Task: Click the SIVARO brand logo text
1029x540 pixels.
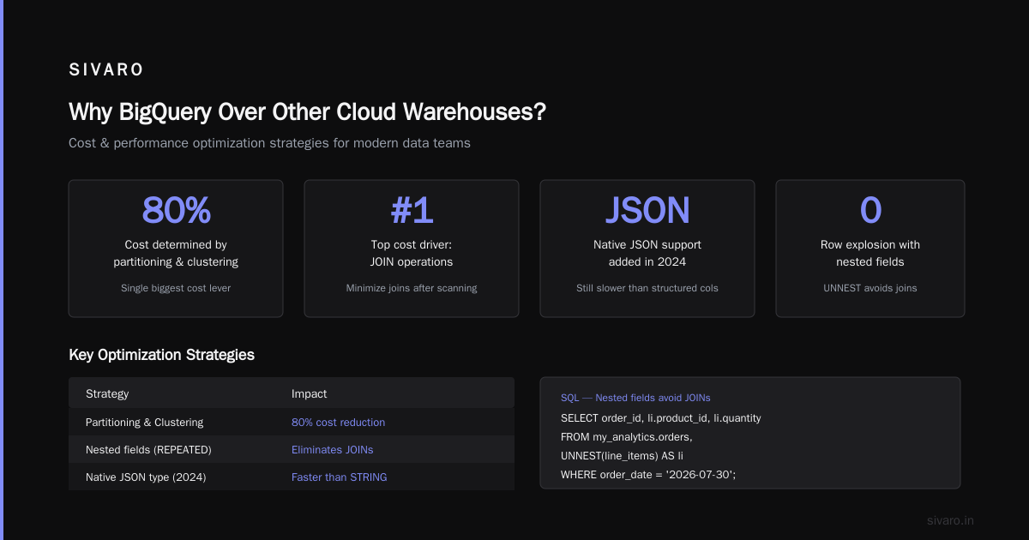Action: 106,70
